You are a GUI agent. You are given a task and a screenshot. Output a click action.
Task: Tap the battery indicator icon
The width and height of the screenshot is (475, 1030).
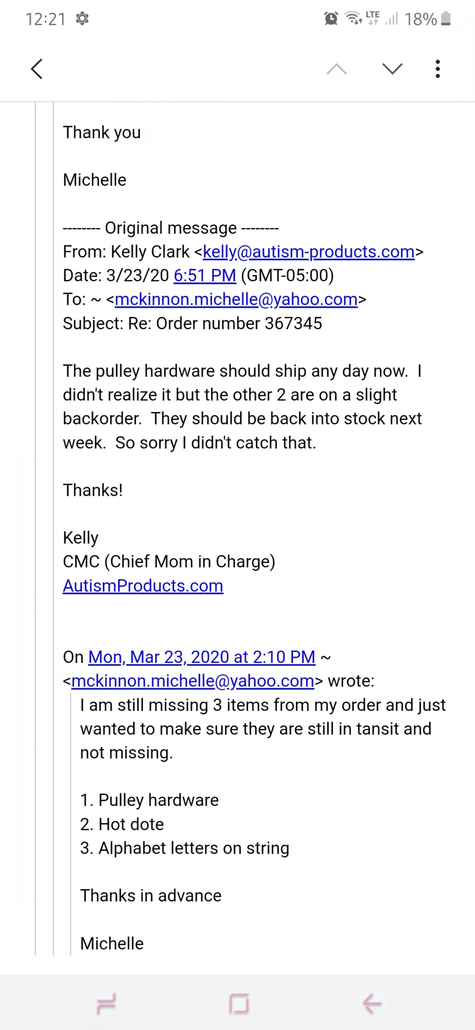(446, 19)
